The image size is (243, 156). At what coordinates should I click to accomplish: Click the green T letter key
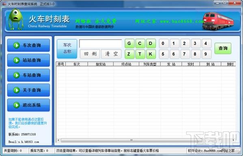[140, 54]
